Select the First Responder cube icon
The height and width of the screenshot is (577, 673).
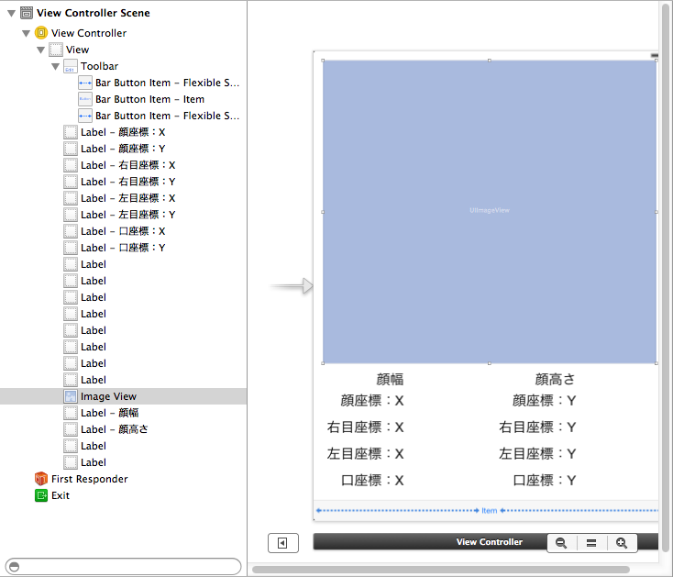pyautogui.click(x=41, y=479)
